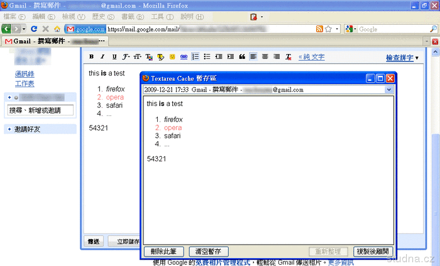Expand the 檢查拼字 spell check dropdown

coord(416,58)
